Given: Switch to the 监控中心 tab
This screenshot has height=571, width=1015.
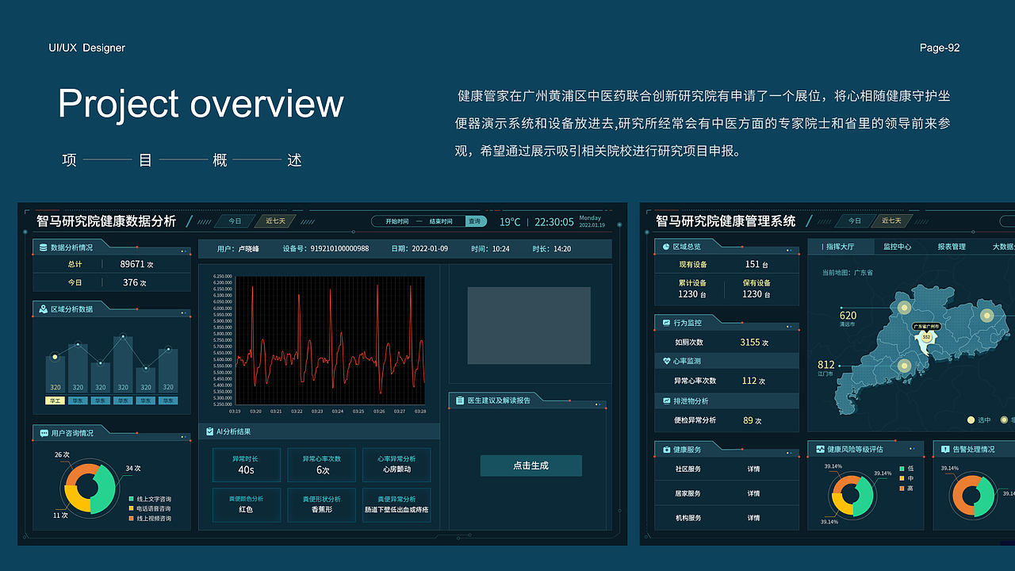Looking at the screenshot, I should coord(898,247).
